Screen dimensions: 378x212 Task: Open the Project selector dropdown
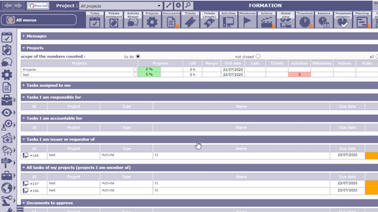pyautogui.click(x=120, y=6)
